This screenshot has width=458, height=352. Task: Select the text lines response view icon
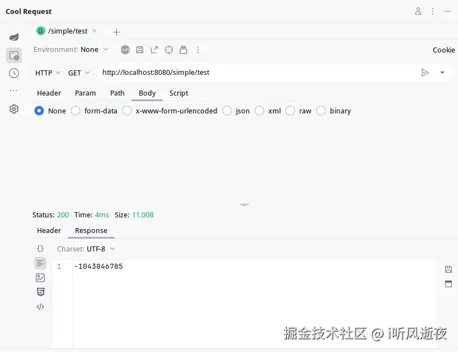(x=40, y=263)
